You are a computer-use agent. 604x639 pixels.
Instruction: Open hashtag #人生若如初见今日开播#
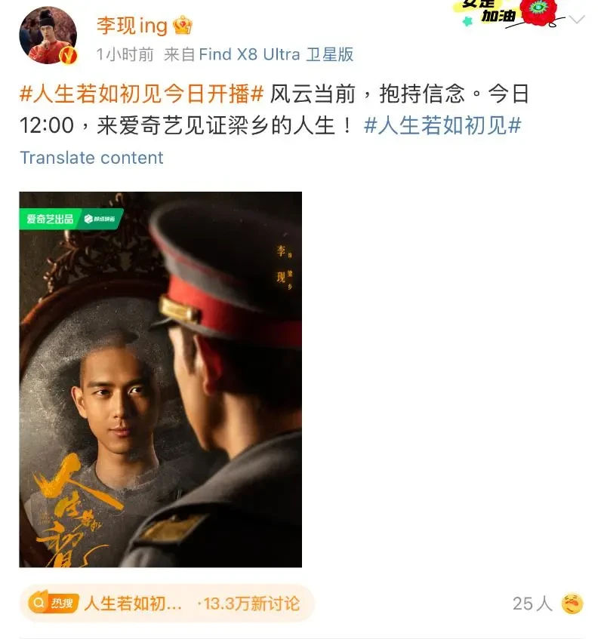(141, 94)
